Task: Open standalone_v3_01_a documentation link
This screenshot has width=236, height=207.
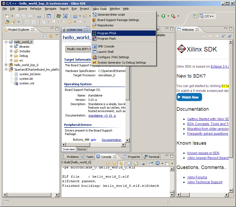Action: pyautogui.click(x=102, y=116)
